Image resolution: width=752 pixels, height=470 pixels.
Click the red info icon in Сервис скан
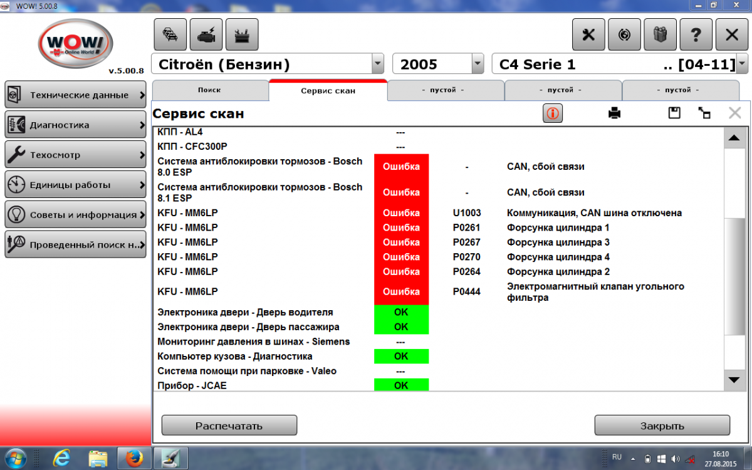(553, 113)
